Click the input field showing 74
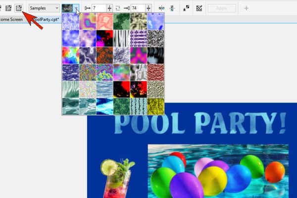 137,8
